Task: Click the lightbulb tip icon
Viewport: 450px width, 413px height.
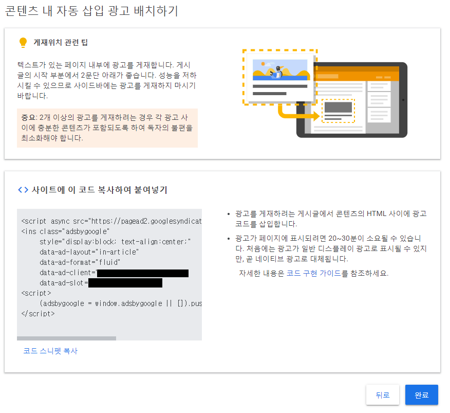Action: pos(23,43)
